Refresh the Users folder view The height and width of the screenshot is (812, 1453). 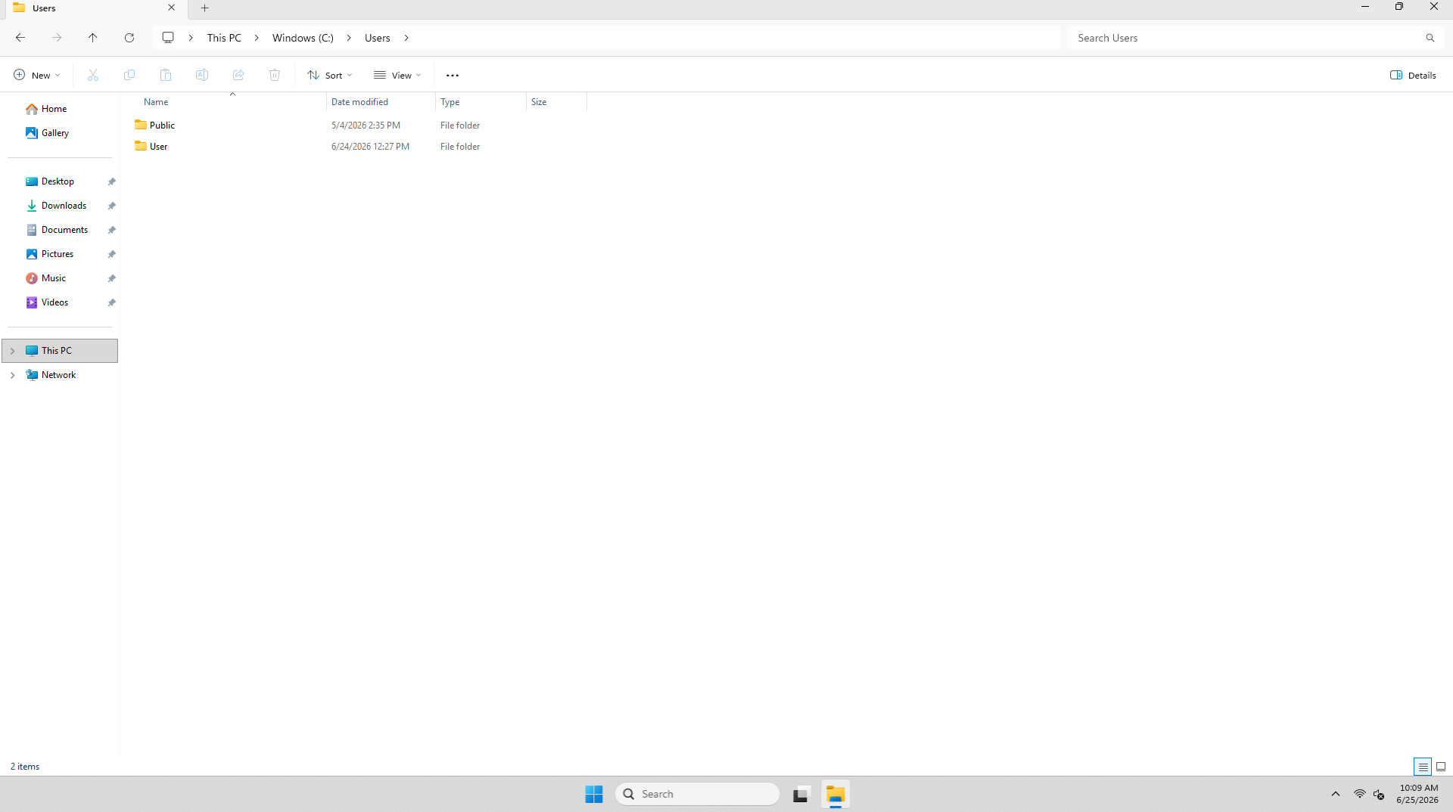[x=129, y=38]
